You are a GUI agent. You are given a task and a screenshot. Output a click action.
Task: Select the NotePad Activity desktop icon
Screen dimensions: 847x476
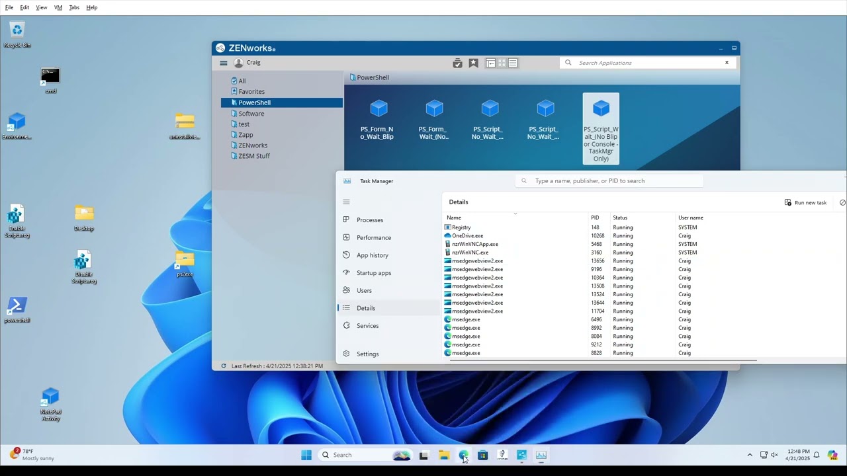click(50, 404)
